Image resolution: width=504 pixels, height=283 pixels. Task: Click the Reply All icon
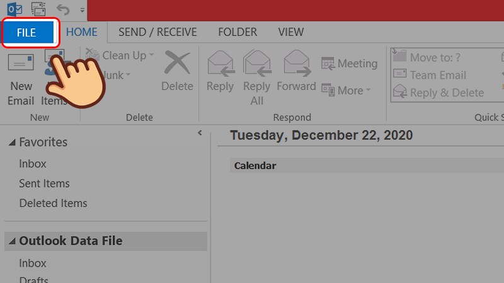coord(256,64)
